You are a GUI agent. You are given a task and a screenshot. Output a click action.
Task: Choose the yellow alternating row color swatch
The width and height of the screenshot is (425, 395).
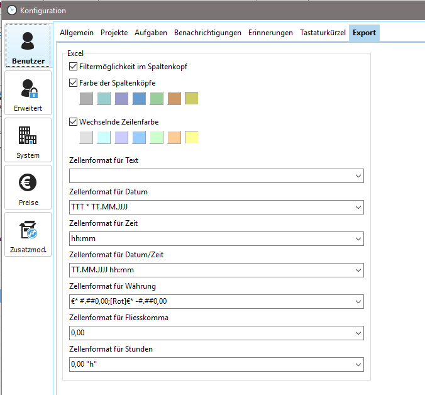(x=192, y=138)
